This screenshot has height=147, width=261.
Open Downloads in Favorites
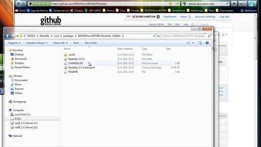pos(21,59)
